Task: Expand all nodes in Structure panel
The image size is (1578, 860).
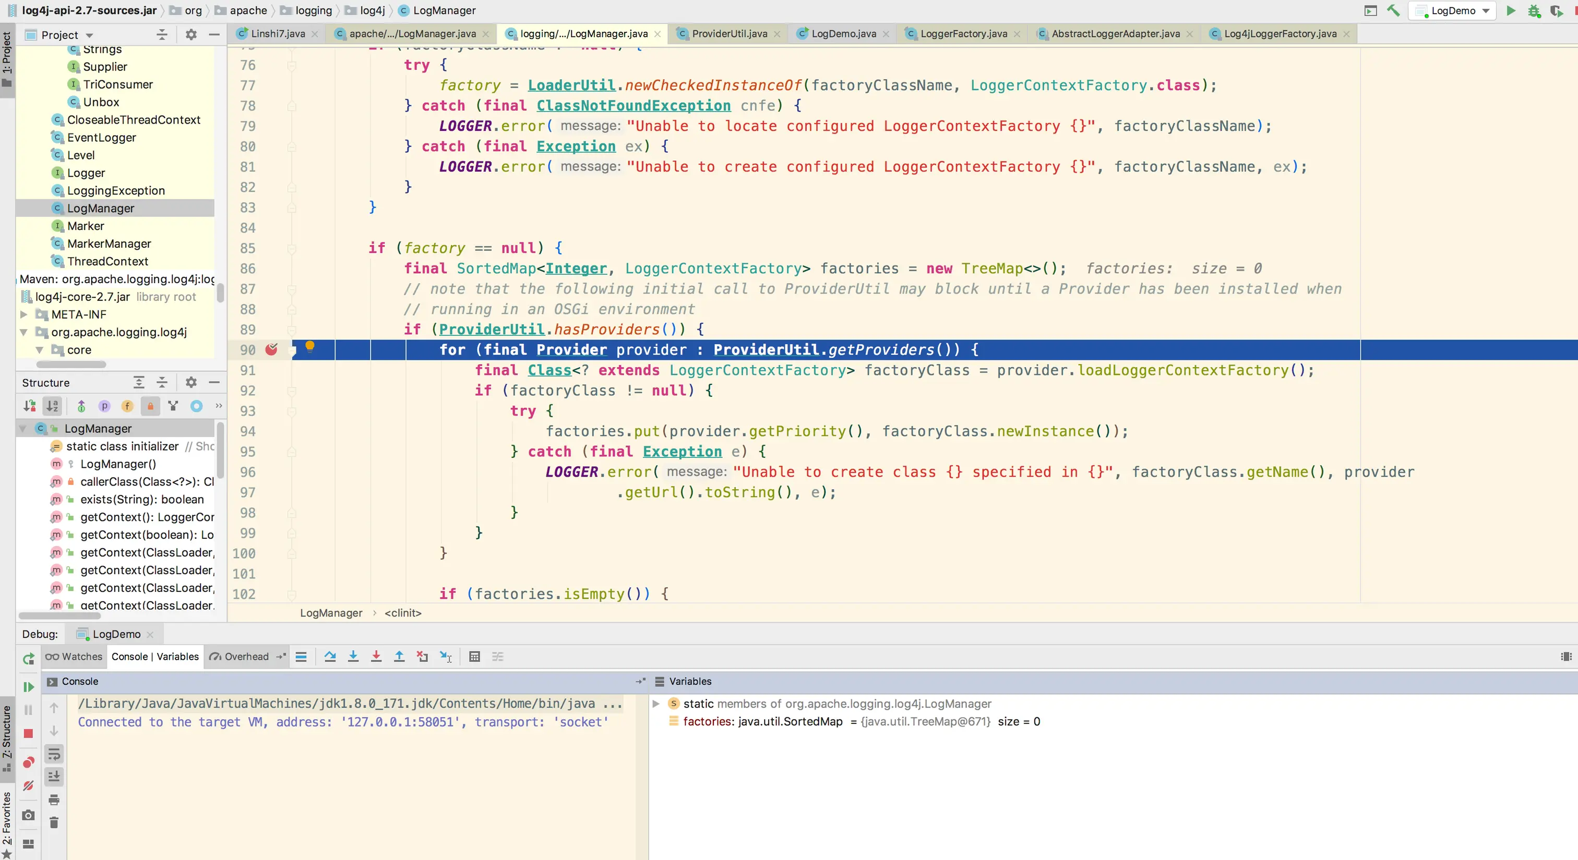Action: click(x=139, y=383)
